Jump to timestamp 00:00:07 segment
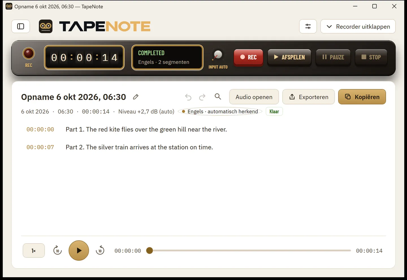Viewport: 407px width, 280px height. point(40,147)
